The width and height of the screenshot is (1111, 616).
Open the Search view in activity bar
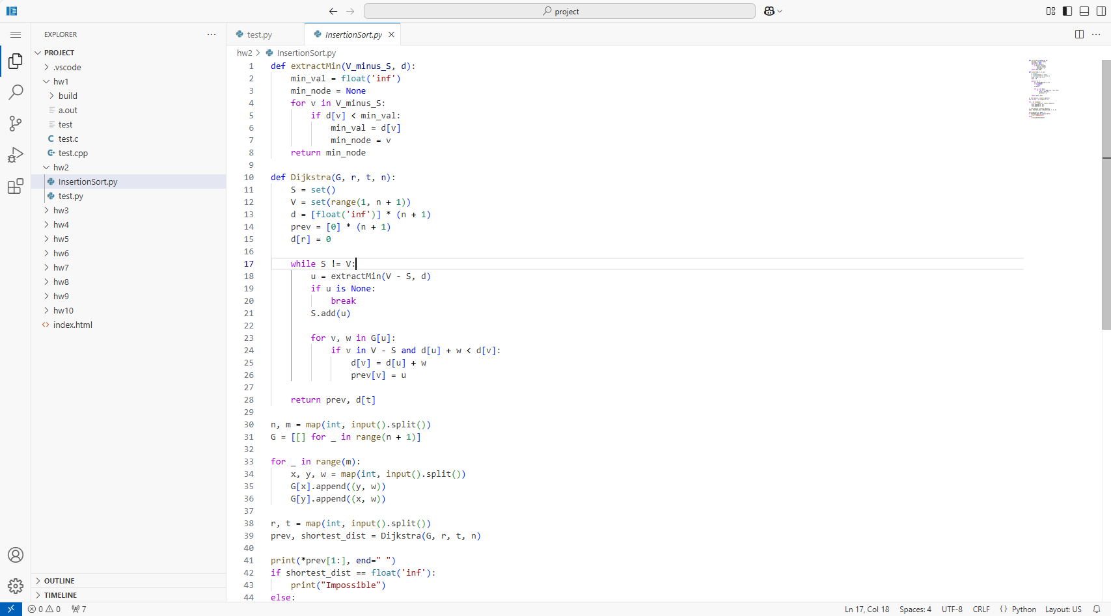(x=16, y=92)
